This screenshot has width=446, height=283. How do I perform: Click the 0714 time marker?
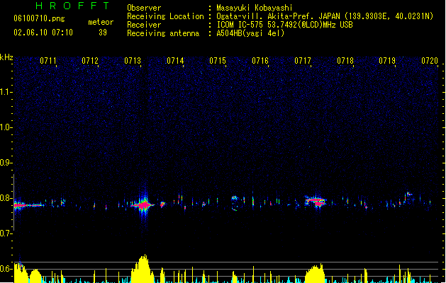point(175,61)
